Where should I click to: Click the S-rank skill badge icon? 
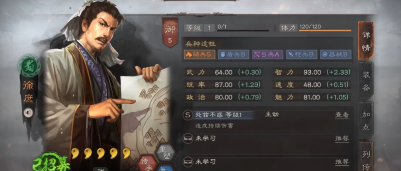[187, 115]
